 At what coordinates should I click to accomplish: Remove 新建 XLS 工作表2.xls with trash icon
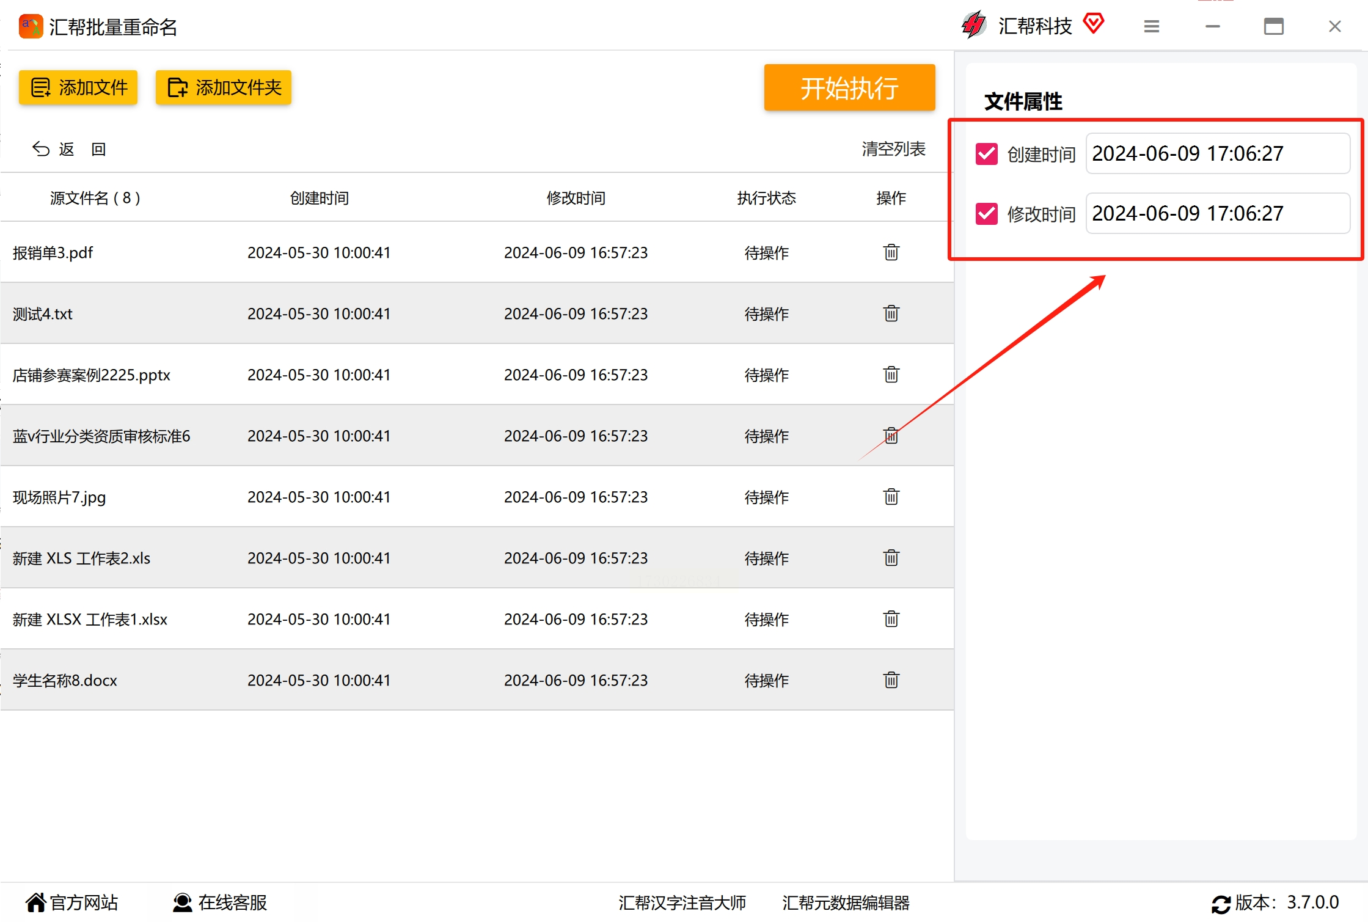(891, 557)
